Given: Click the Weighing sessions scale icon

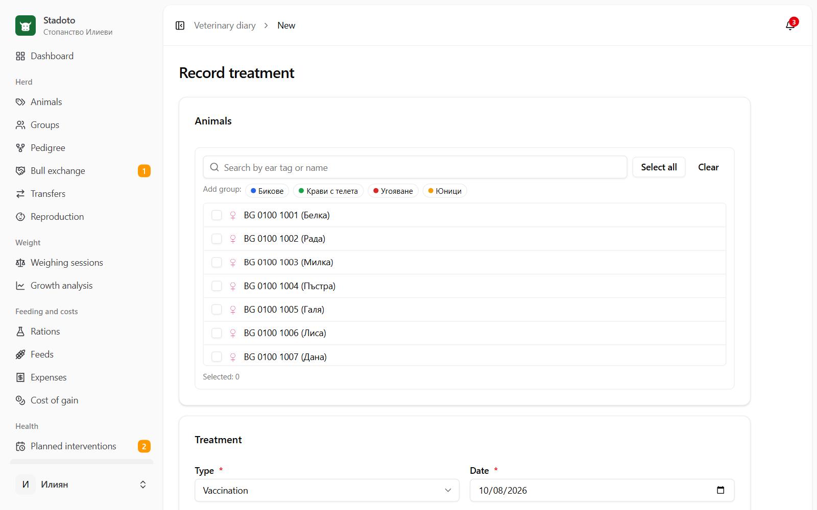Looking at the screenshot, I should [20, 263].
